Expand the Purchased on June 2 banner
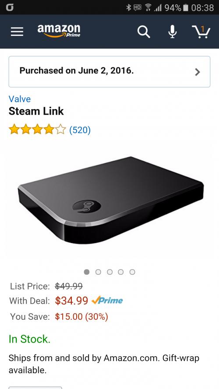Screen dimensions: 219x389 (109, 72)
